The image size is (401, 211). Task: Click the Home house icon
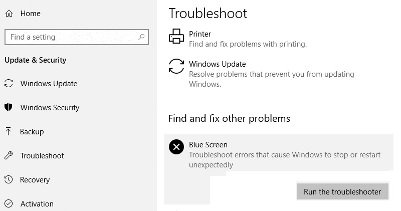point(9,14)
